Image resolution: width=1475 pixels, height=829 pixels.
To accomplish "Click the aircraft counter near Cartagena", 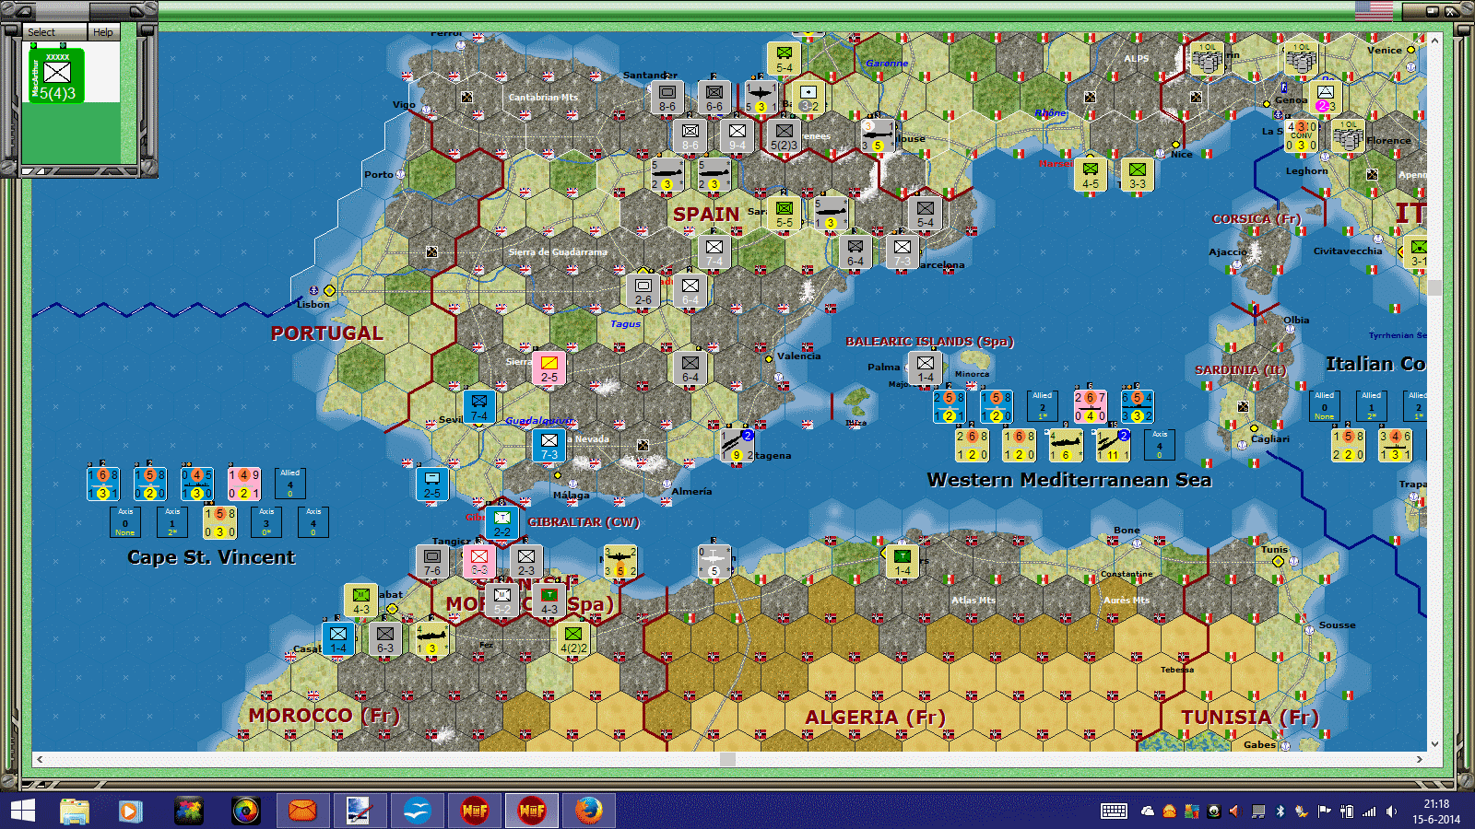I will (x=737, y=446).
